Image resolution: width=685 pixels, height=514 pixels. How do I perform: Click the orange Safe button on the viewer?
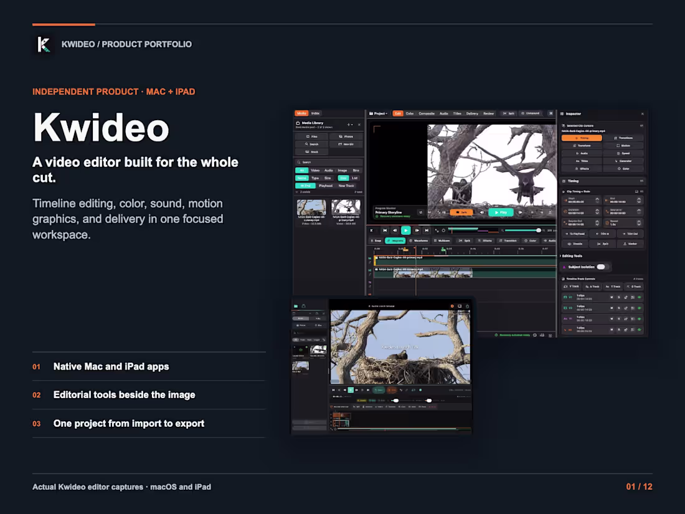click(x=461, y=212)
